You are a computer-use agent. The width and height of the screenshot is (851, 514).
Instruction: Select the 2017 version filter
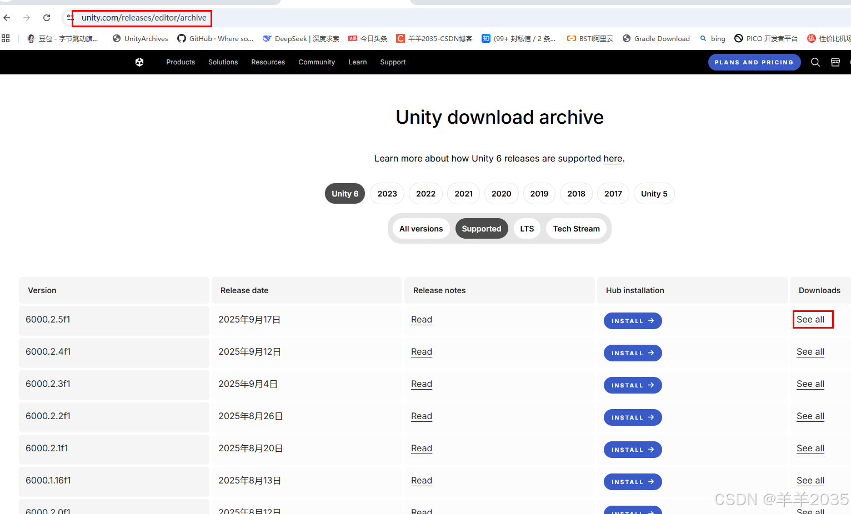(x=613, y=194)
